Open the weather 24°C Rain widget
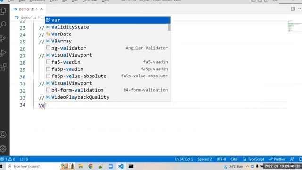 pos(233,166)
